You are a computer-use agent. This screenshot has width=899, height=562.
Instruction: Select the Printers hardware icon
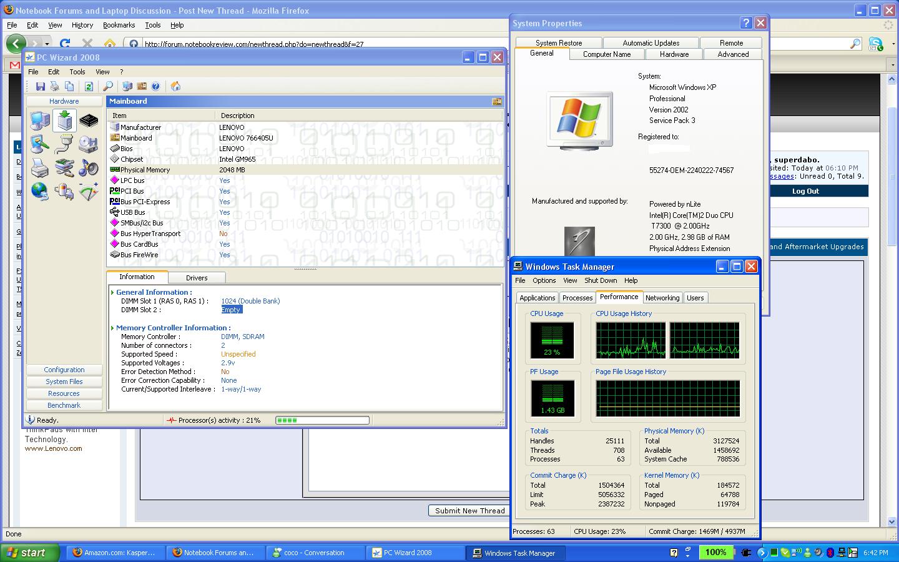tap(40, 168)
